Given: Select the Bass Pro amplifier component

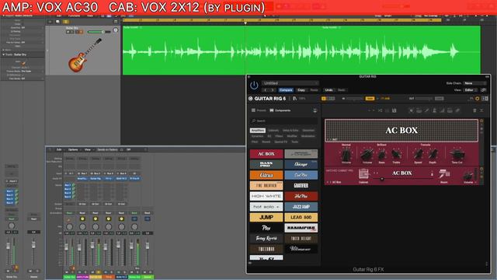Looking at the screenshot, I should (x=266, y=164).
